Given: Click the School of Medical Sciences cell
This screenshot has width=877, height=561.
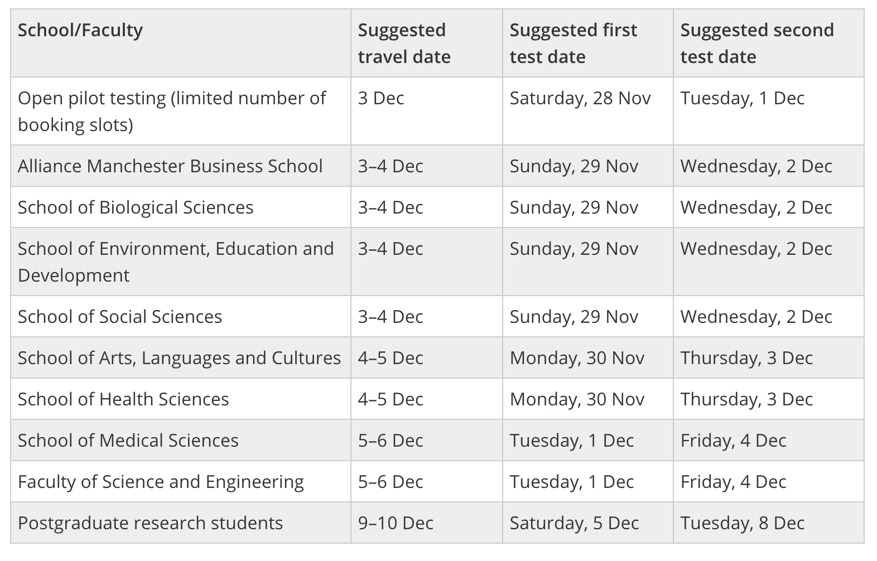Looking at the screenshot, I should pyautogui.click(x=128, y=441).
